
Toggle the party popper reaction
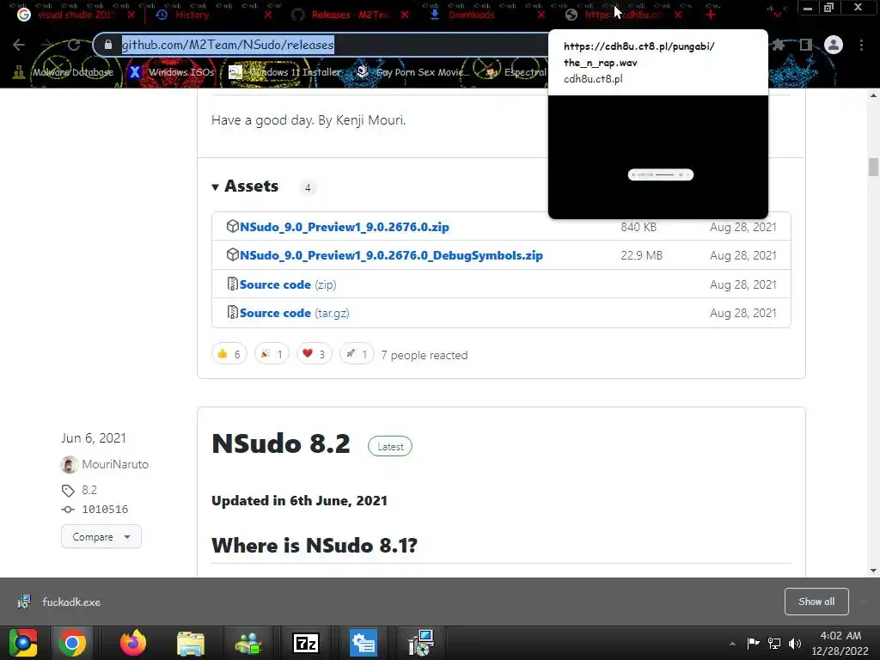coord(272,354)
